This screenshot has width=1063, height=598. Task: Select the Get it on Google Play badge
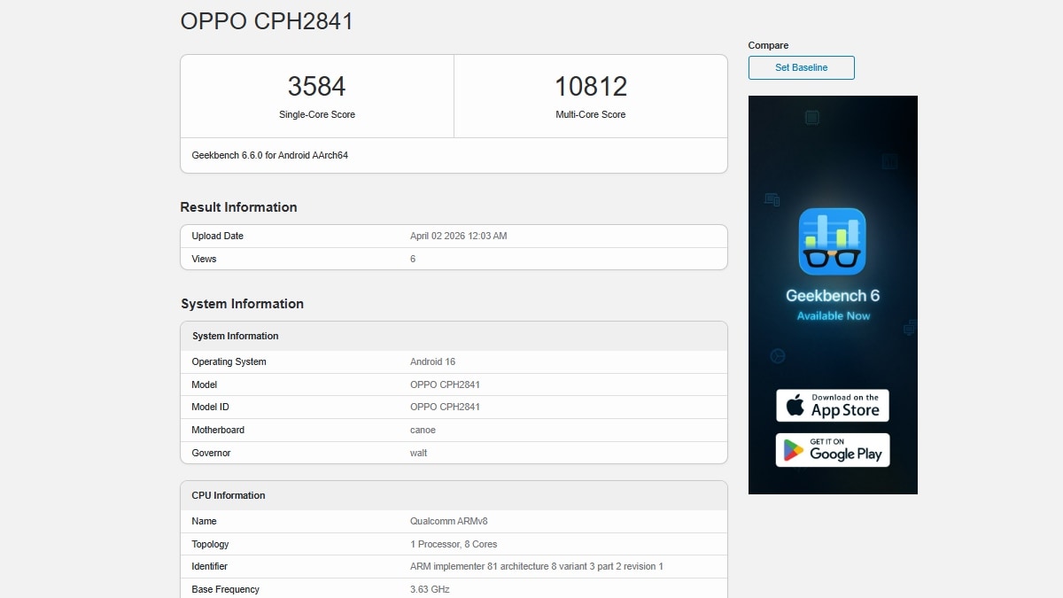[x=832, y=450]
